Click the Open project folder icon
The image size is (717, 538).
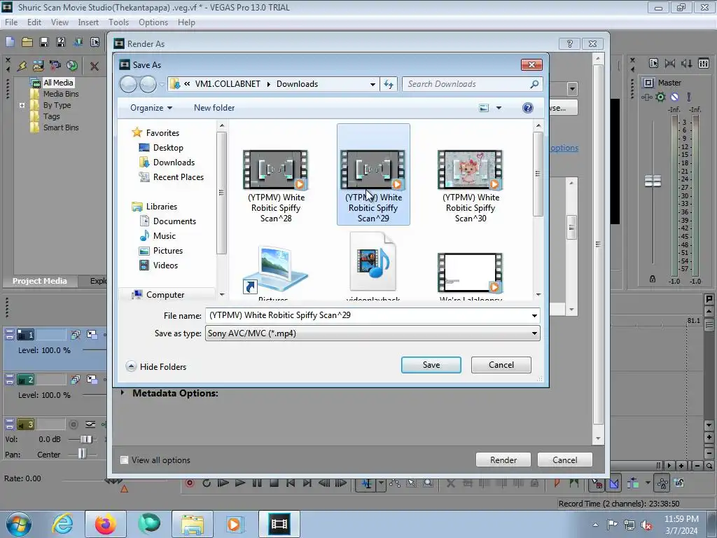click(x=27, y=43)
